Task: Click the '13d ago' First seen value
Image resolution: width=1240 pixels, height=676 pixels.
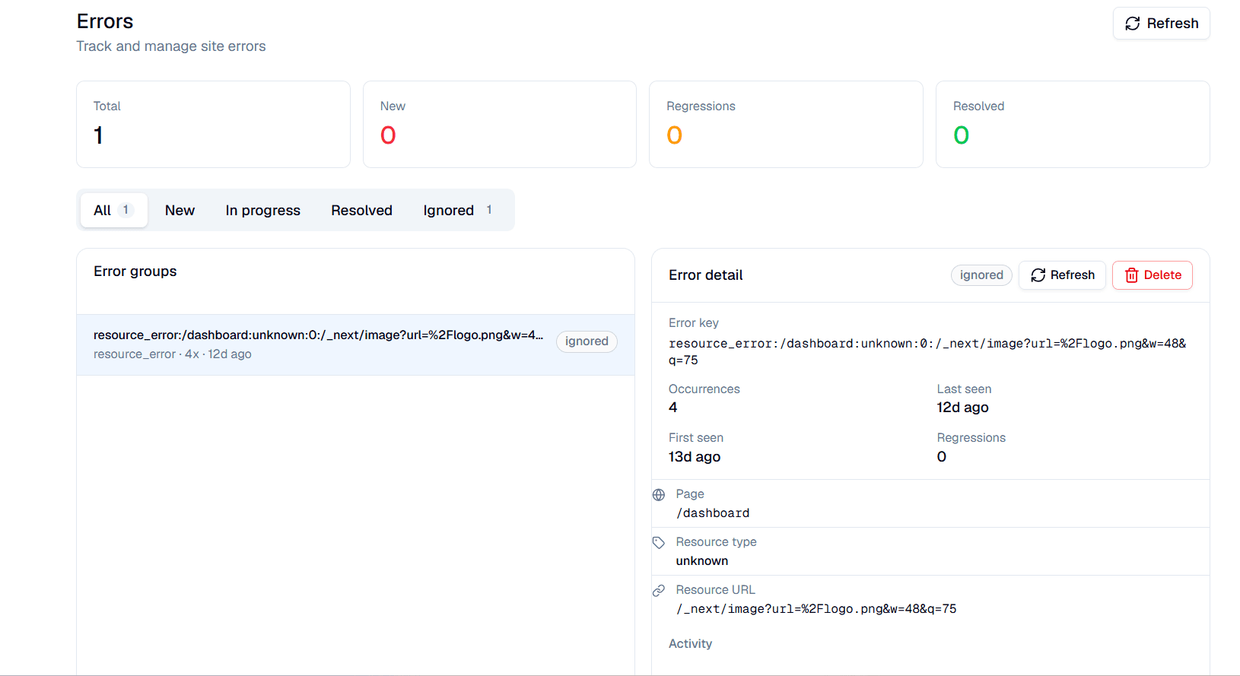Action: (695, 457)
